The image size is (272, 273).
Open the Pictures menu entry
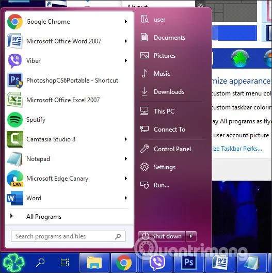click(165, 56)
